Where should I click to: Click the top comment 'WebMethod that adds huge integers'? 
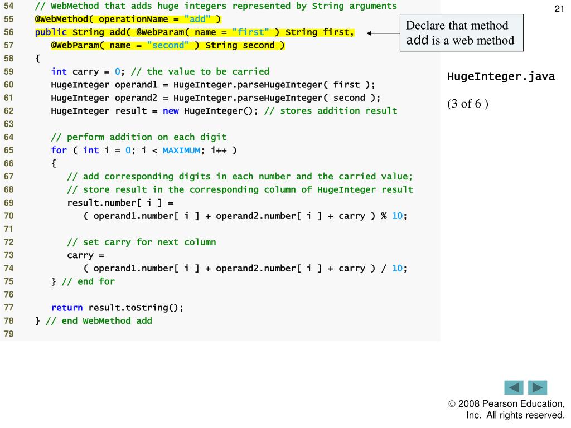[x=216, y=6]
